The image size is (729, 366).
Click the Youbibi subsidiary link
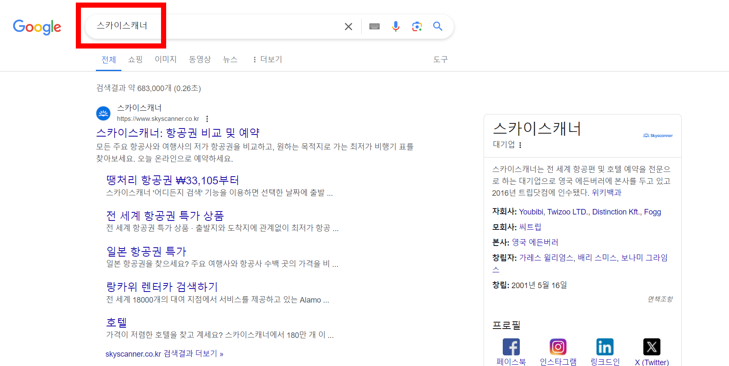click(x=531, y=212)
